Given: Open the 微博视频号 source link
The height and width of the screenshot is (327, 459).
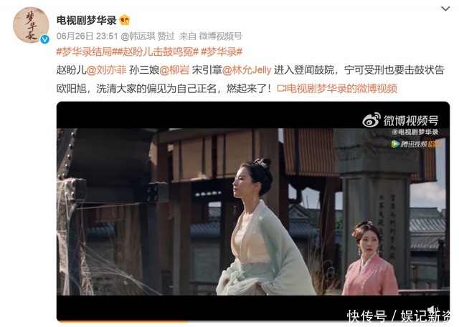Looking at the screenshot, I should [220, 36].
